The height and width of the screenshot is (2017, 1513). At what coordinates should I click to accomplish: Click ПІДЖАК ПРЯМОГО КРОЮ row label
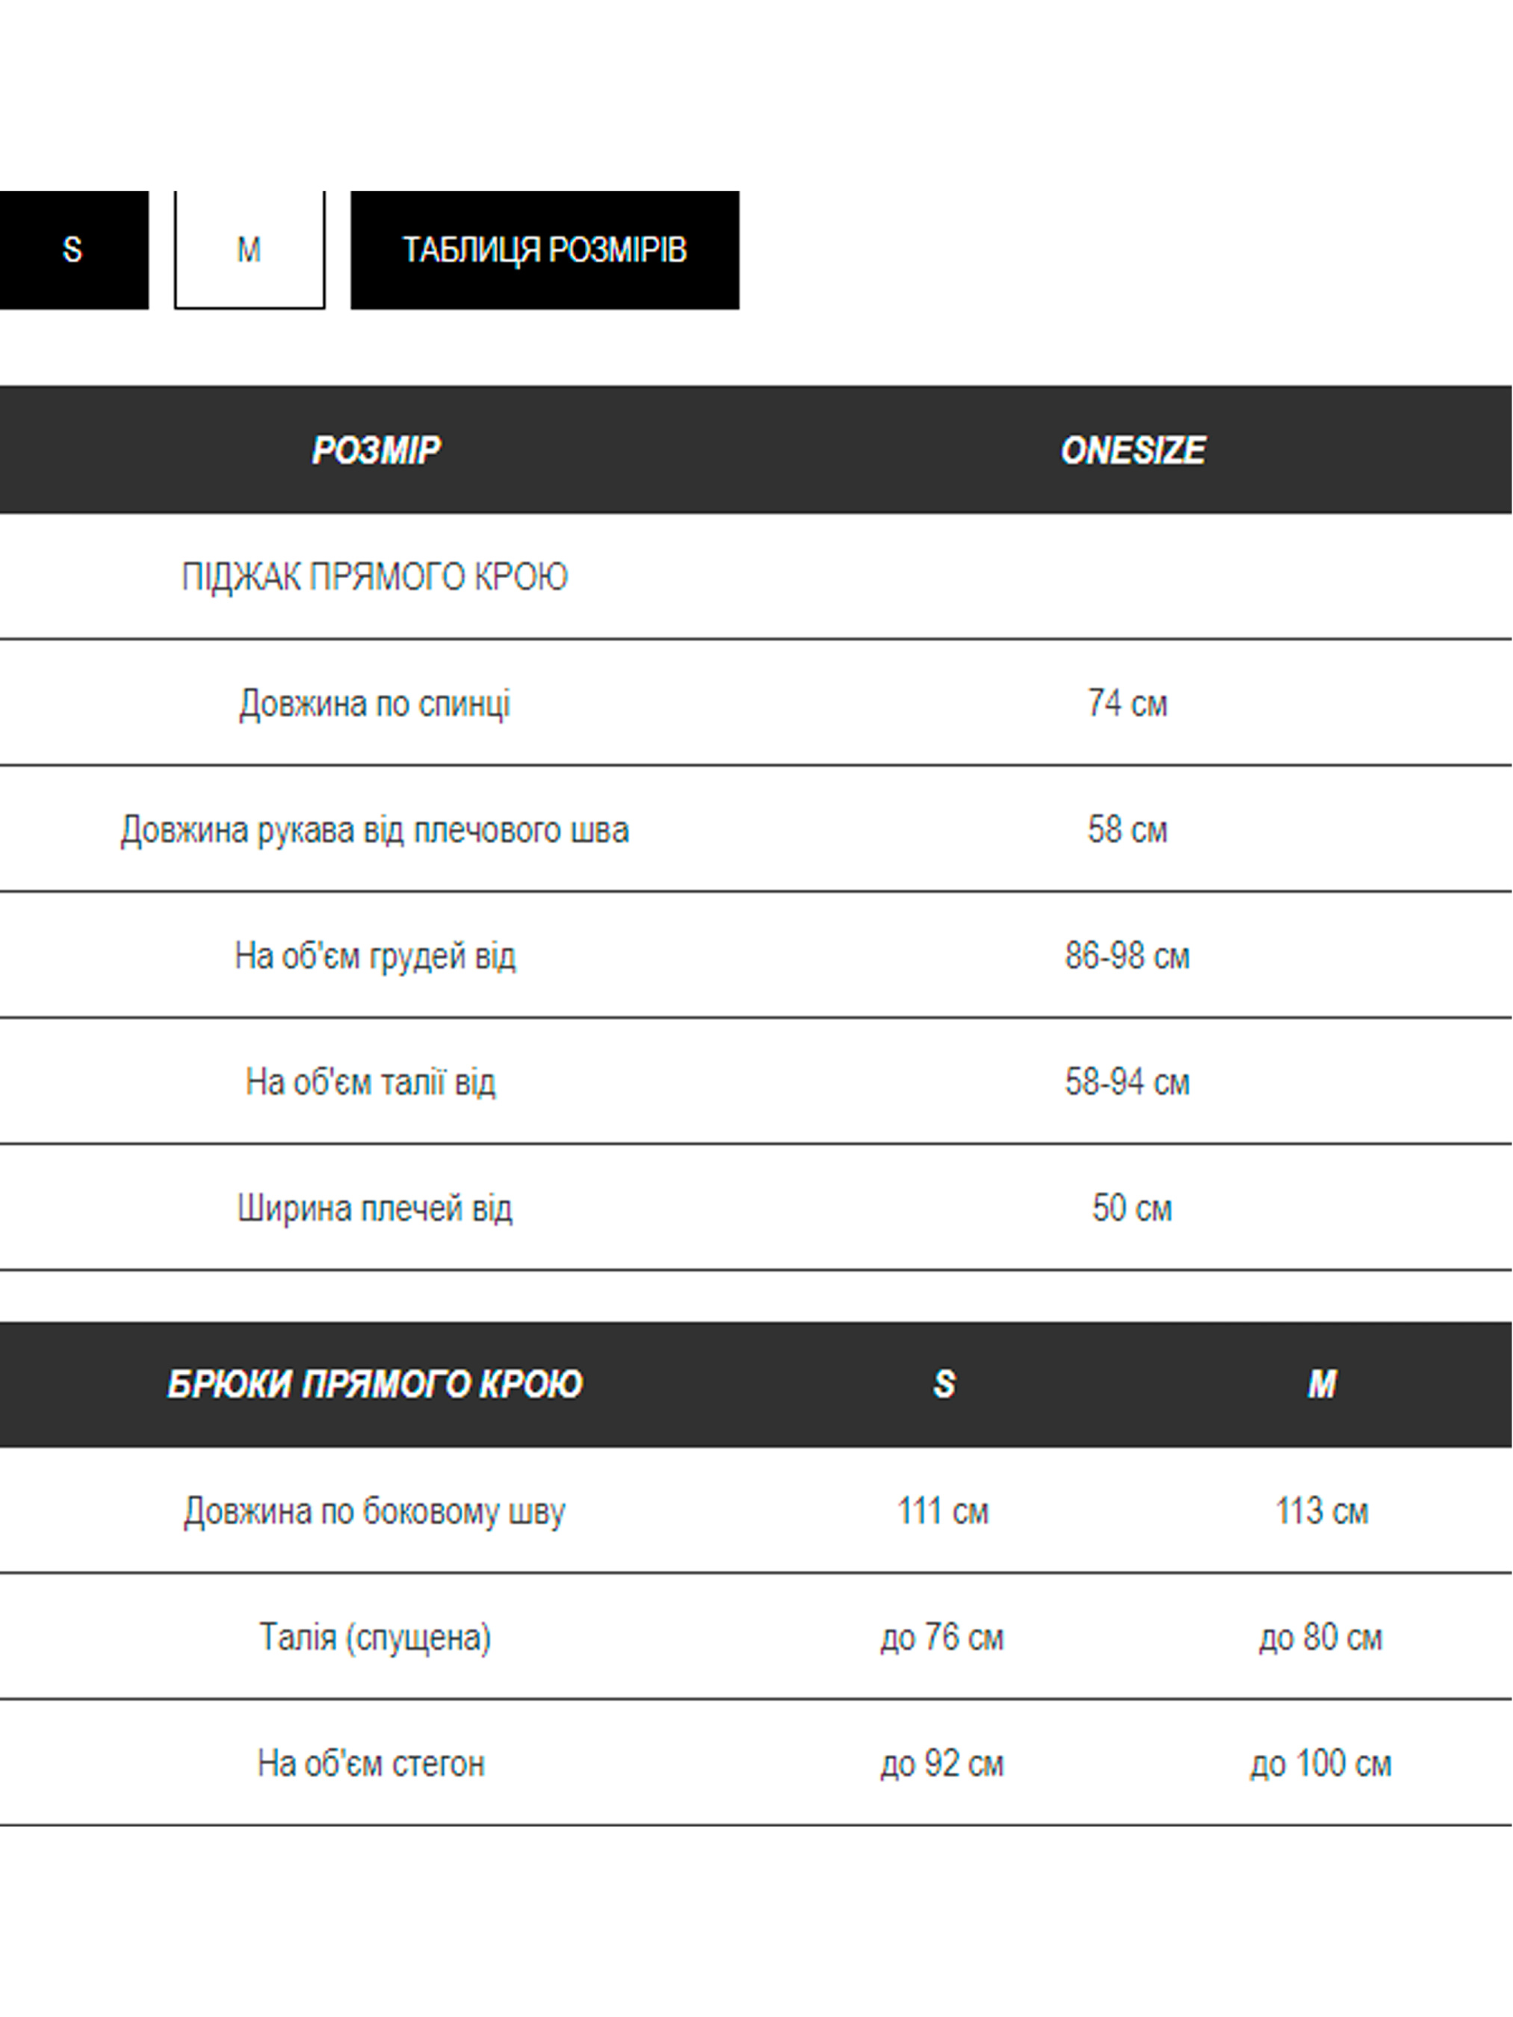375,576
